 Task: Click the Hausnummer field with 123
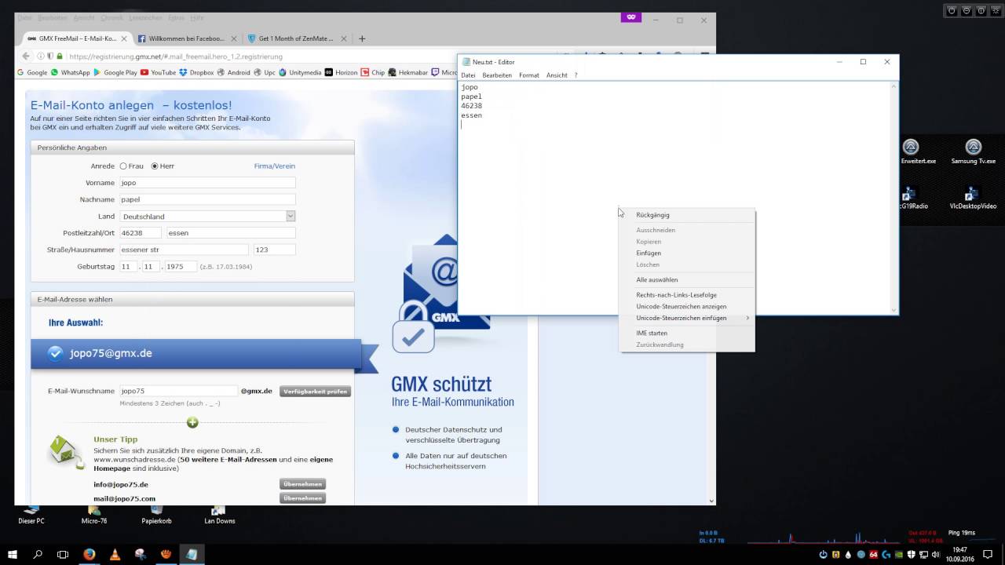pyautogui.click(x=275, y=250)
